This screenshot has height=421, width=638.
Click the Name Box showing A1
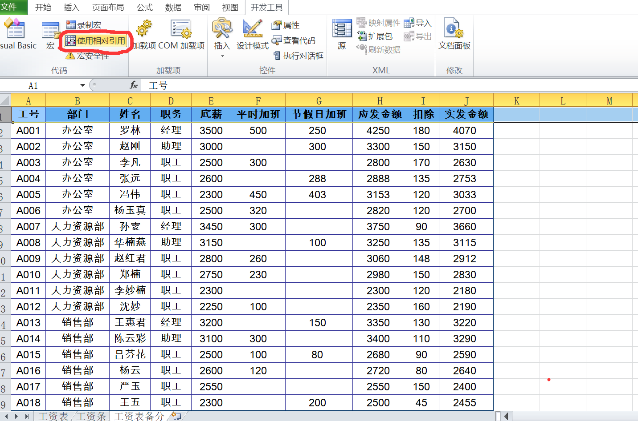(39, 85)
